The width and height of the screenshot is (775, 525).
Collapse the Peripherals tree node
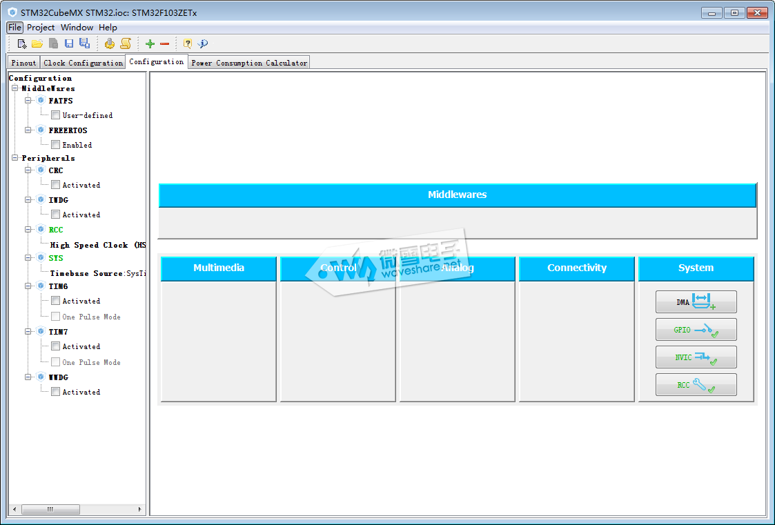(14, 157)
